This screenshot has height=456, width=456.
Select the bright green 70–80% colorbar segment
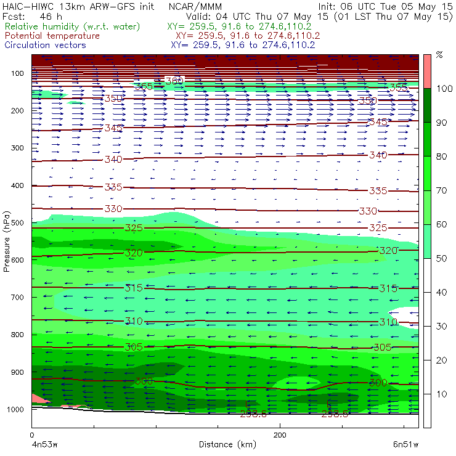pyautogui.click(x=427, y=173)
